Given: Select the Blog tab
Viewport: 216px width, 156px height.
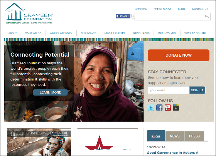Looking at the screenshot, I should click(x=156, y=136).
